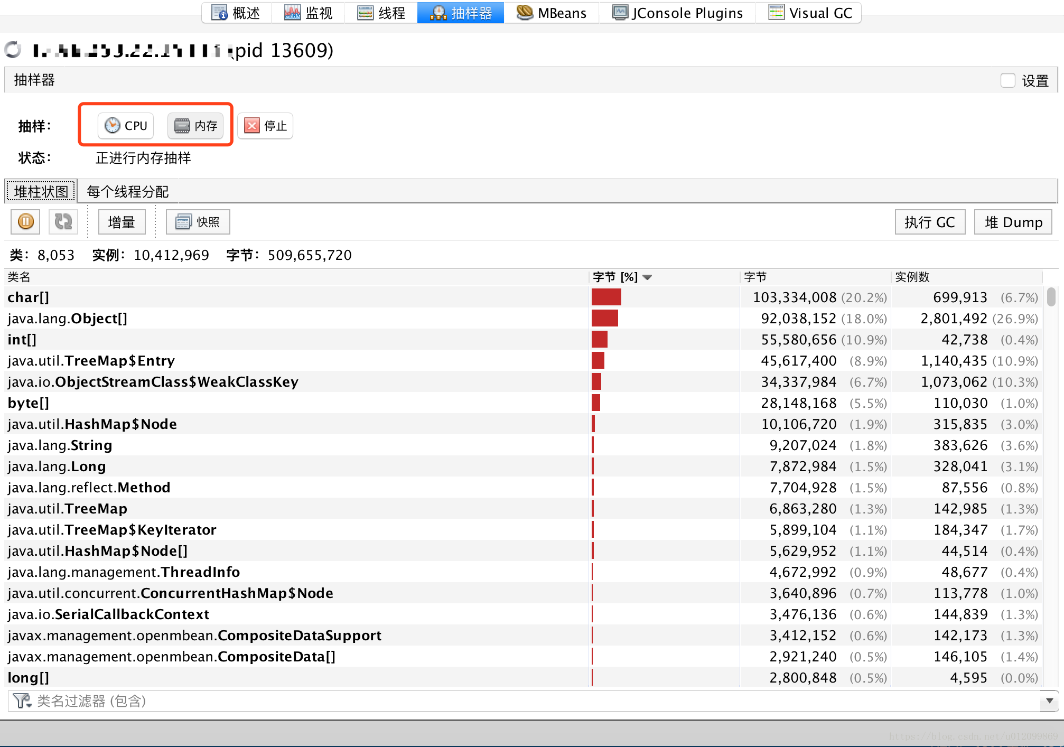Select CompositeDataSupport row
Screen dimensions: 1064x747
(x=523, y=635)
